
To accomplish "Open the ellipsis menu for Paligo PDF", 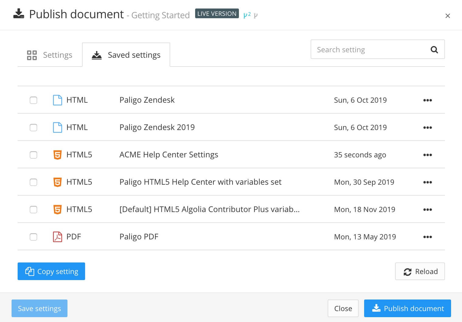I will coord(428,237).
